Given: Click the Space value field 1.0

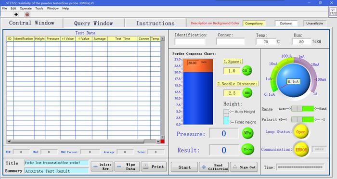Looking at the screenshot, I should (232, 71).
